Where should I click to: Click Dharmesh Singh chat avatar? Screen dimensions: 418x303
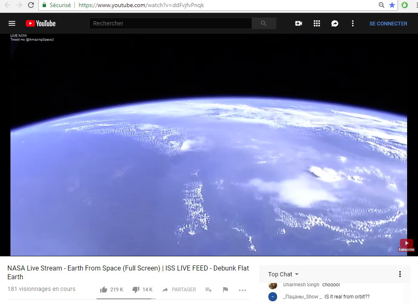[273, 285]
